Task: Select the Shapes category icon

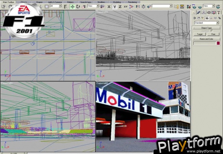Action: (x=198, y=18)
